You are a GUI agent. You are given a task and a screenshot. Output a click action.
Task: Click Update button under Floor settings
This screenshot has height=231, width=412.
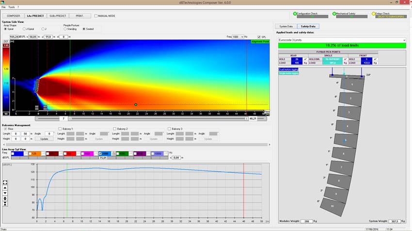point(44,139)
